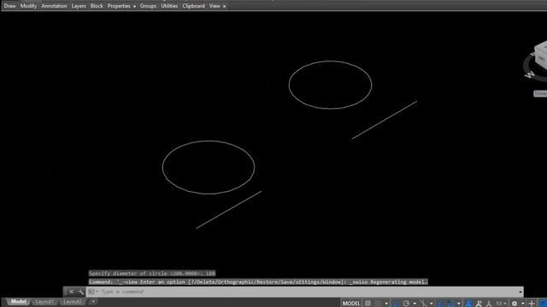Open the Layers ribbon panel
Image resolution: width=547 pixels, height=307 pixels.
79,6
